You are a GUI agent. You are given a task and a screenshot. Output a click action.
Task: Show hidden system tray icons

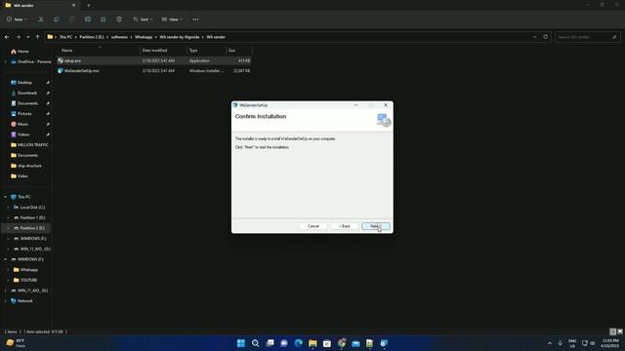tap(550, 343)
